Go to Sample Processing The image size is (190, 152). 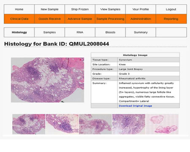[110, 19]
